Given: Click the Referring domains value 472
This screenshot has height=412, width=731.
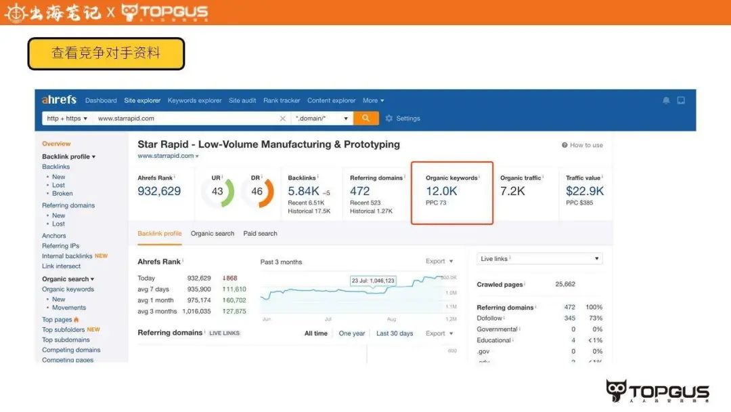Looking at the screenshot, I should (360, 191).
